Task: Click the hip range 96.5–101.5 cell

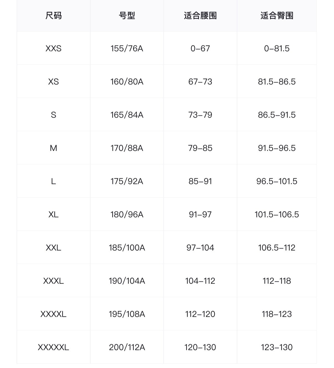Action: [277, 181]
